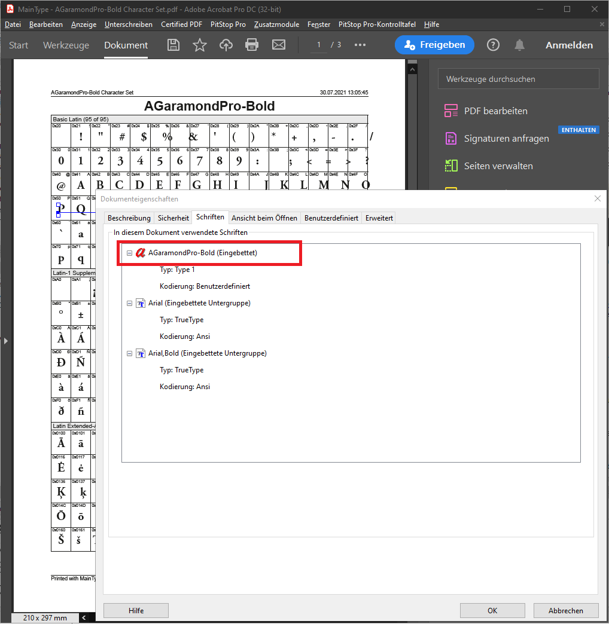Click the Werkzeuge durchsuchen search field
Viewport: 609px width, 624px height.
tap(518, 79)
